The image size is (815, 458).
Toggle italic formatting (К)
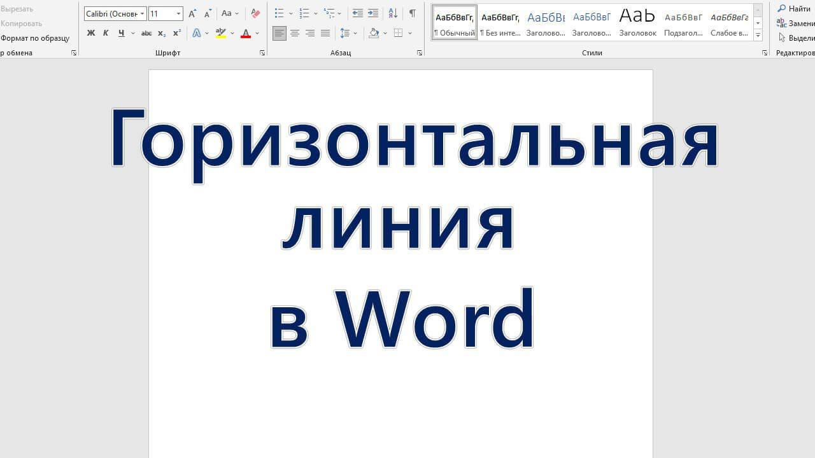pyautogui.click(x=106, y=33)
